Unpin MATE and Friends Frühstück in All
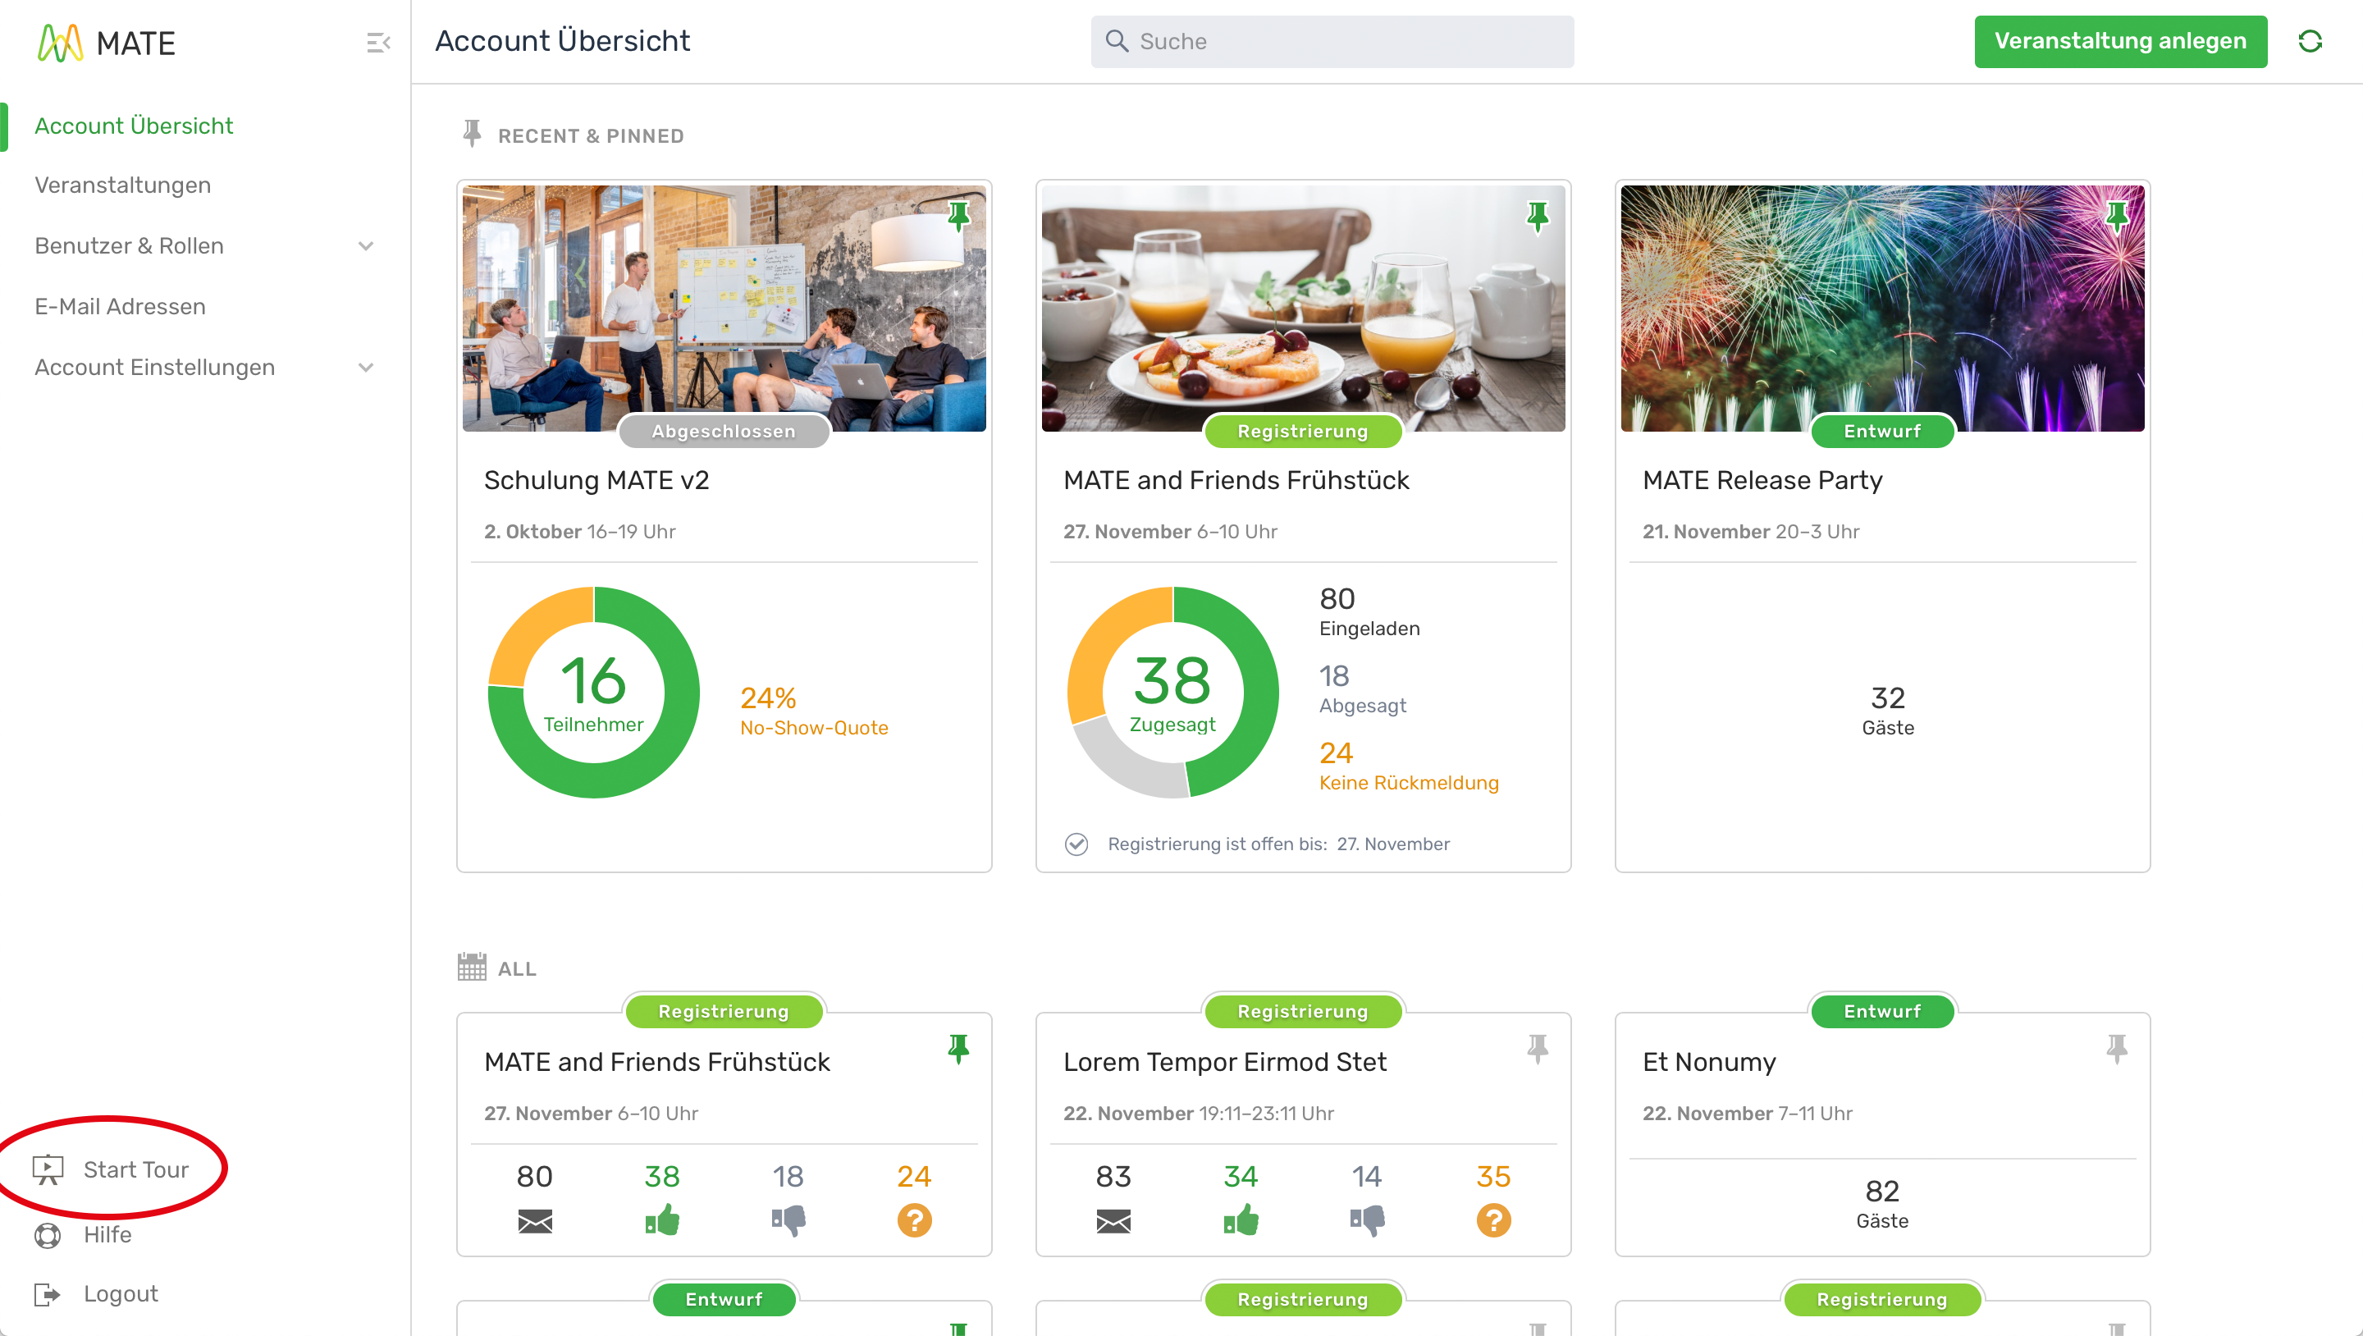2363x1336 pixels. (x=958, y=1049)
